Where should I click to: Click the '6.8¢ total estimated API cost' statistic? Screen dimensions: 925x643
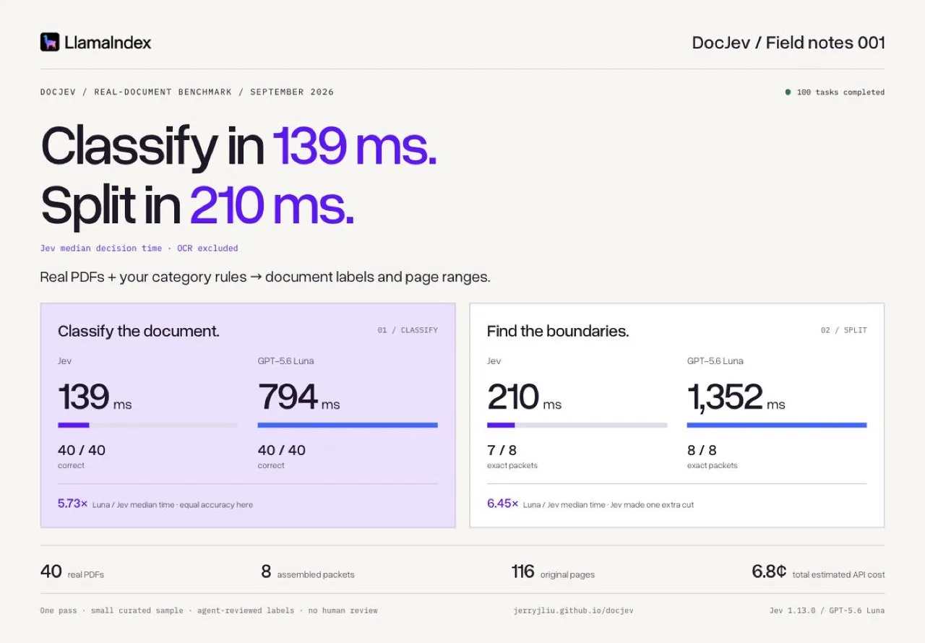[x=818, y=572]
